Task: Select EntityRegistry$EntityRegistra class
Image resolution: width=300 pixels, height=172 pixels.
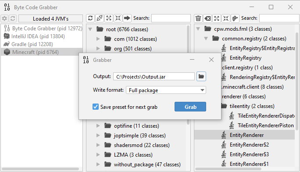Action: coord(258,48)
